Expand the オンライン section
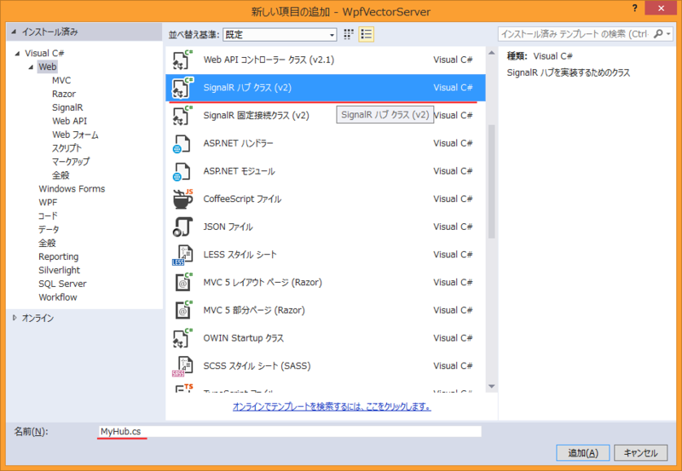The height and width of the screenshot is (471, 682). pyautogui.click(x=14, y=318)
